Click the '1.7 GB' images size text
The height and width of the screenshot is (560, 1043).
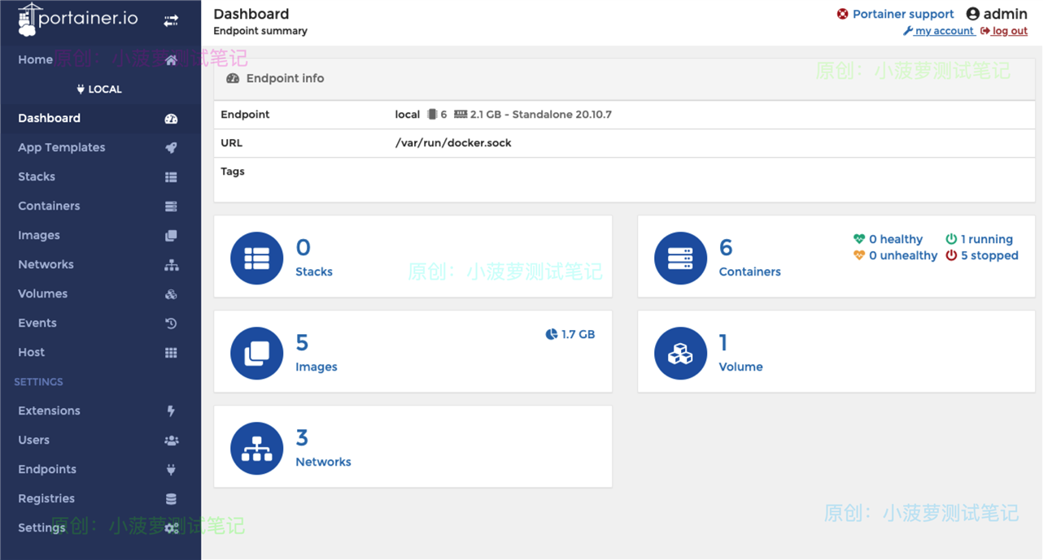[578, 334]
